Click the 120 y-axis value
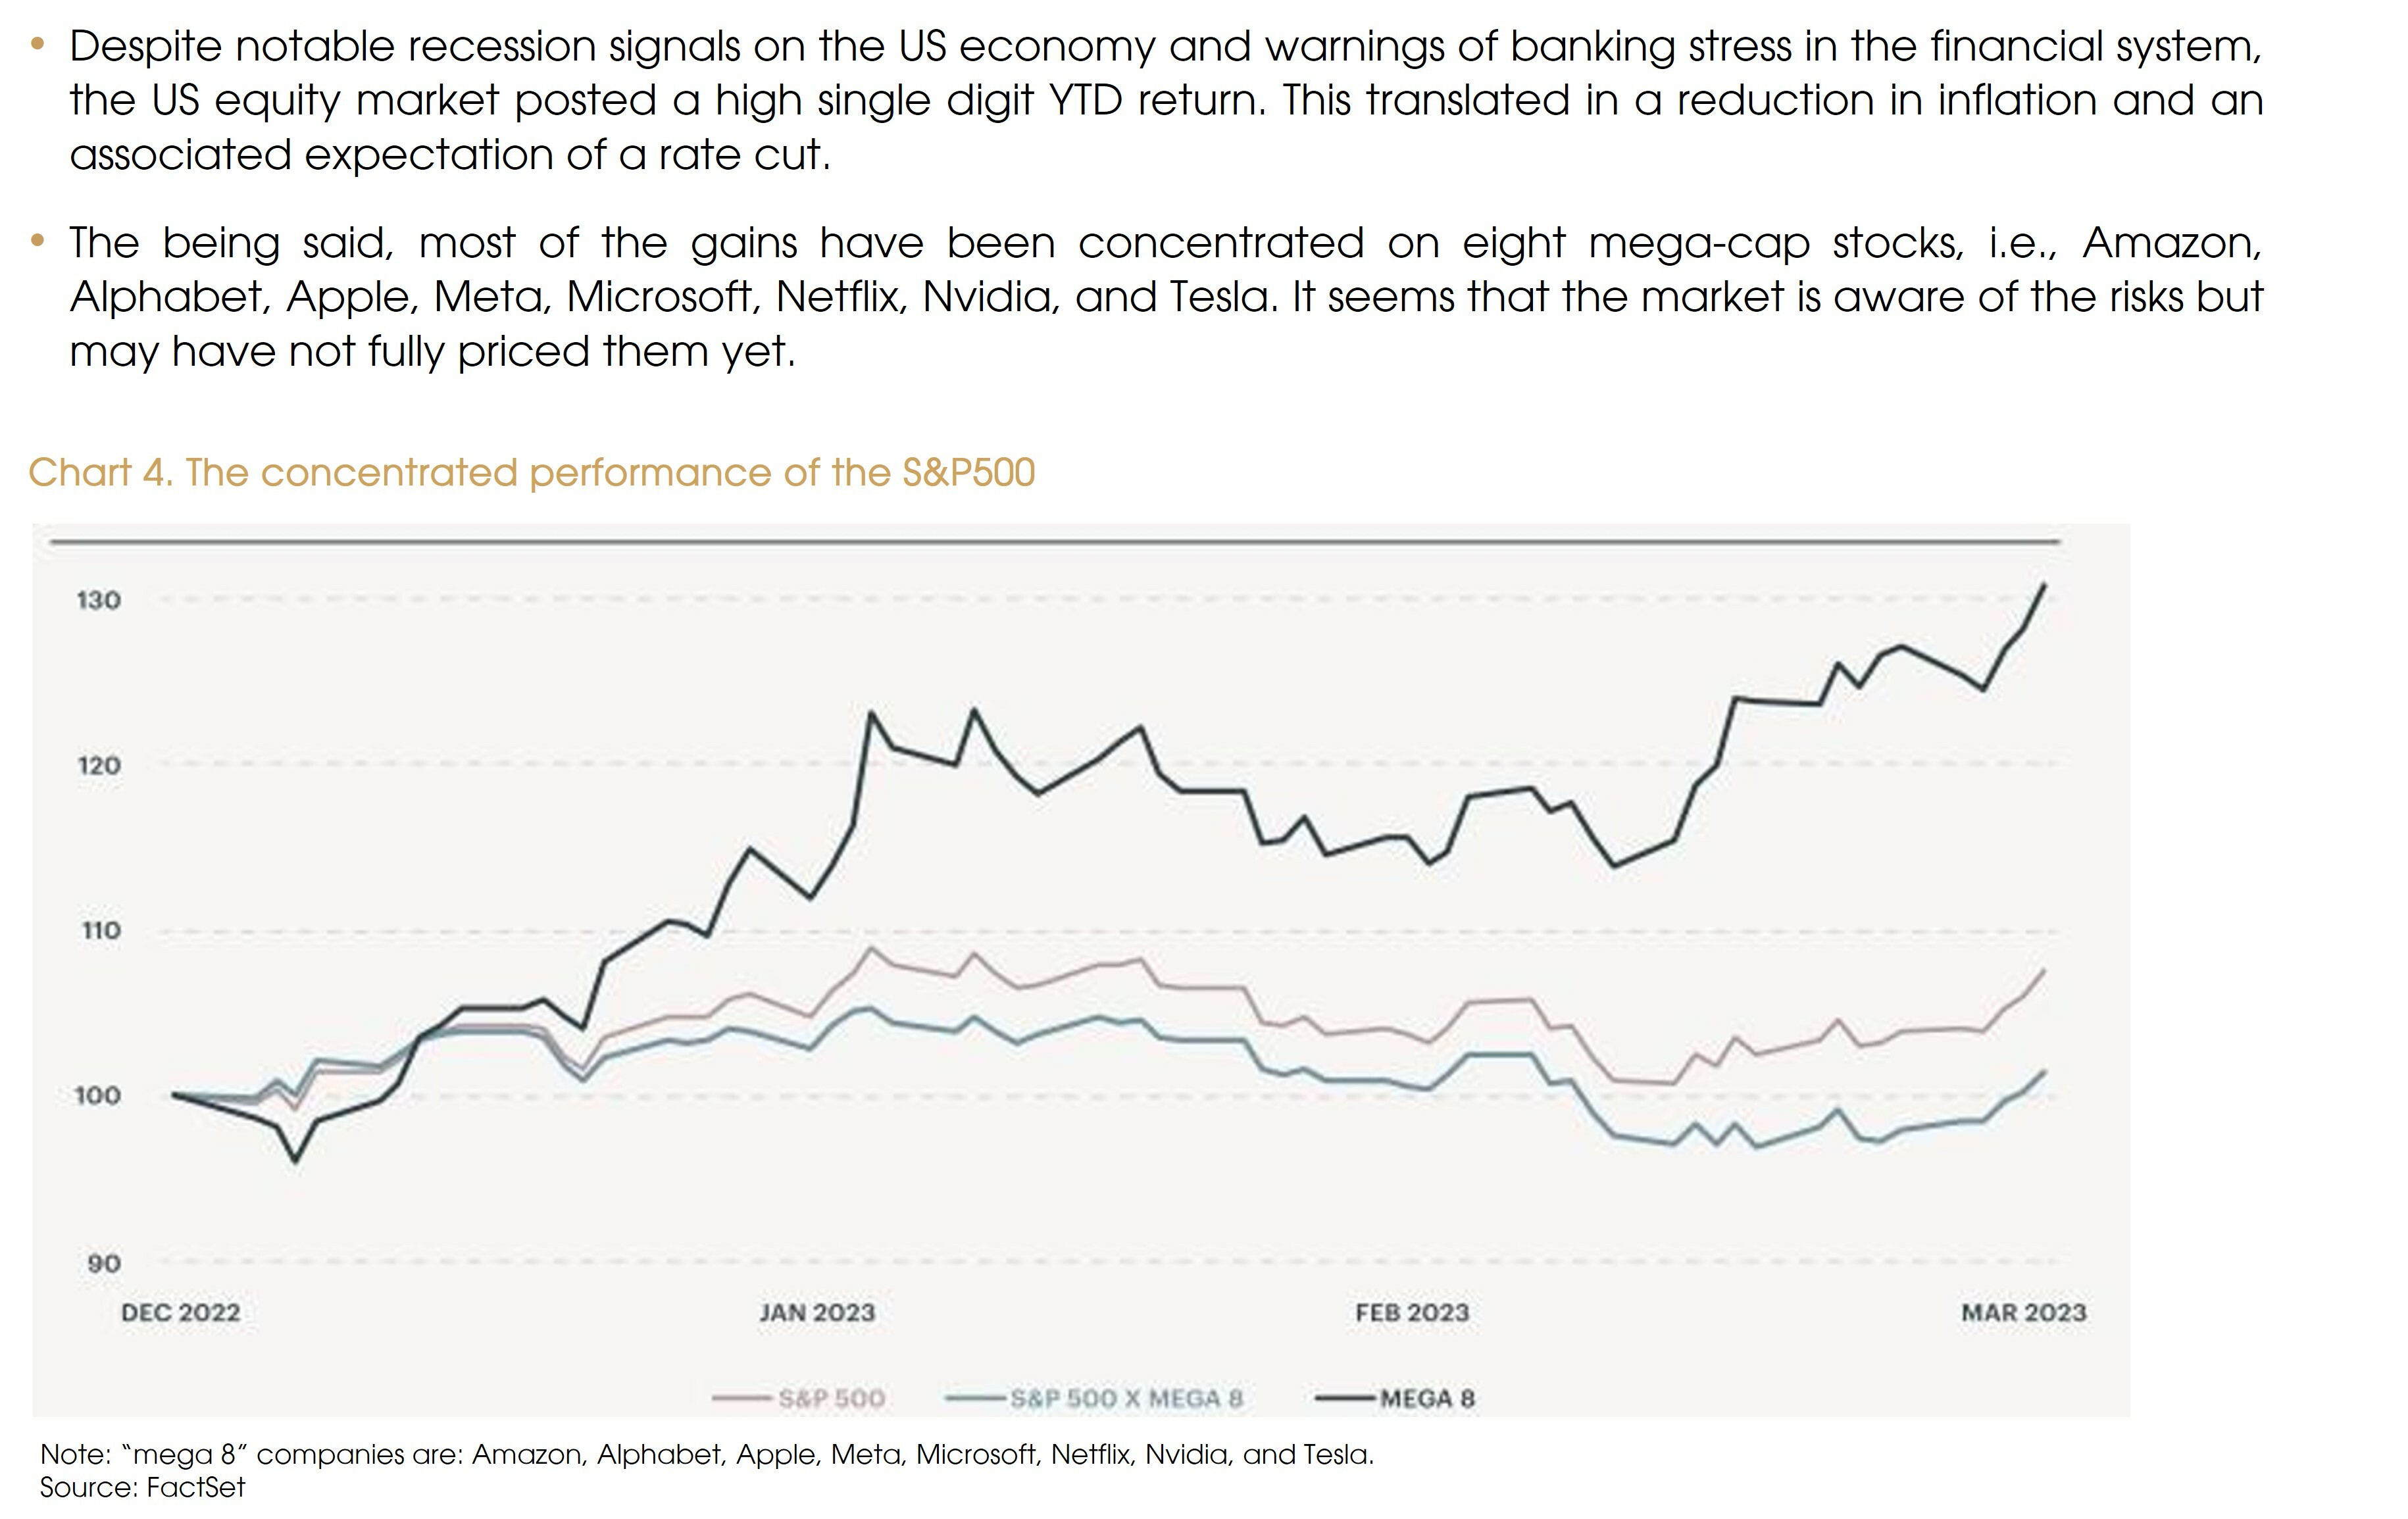 98,766
